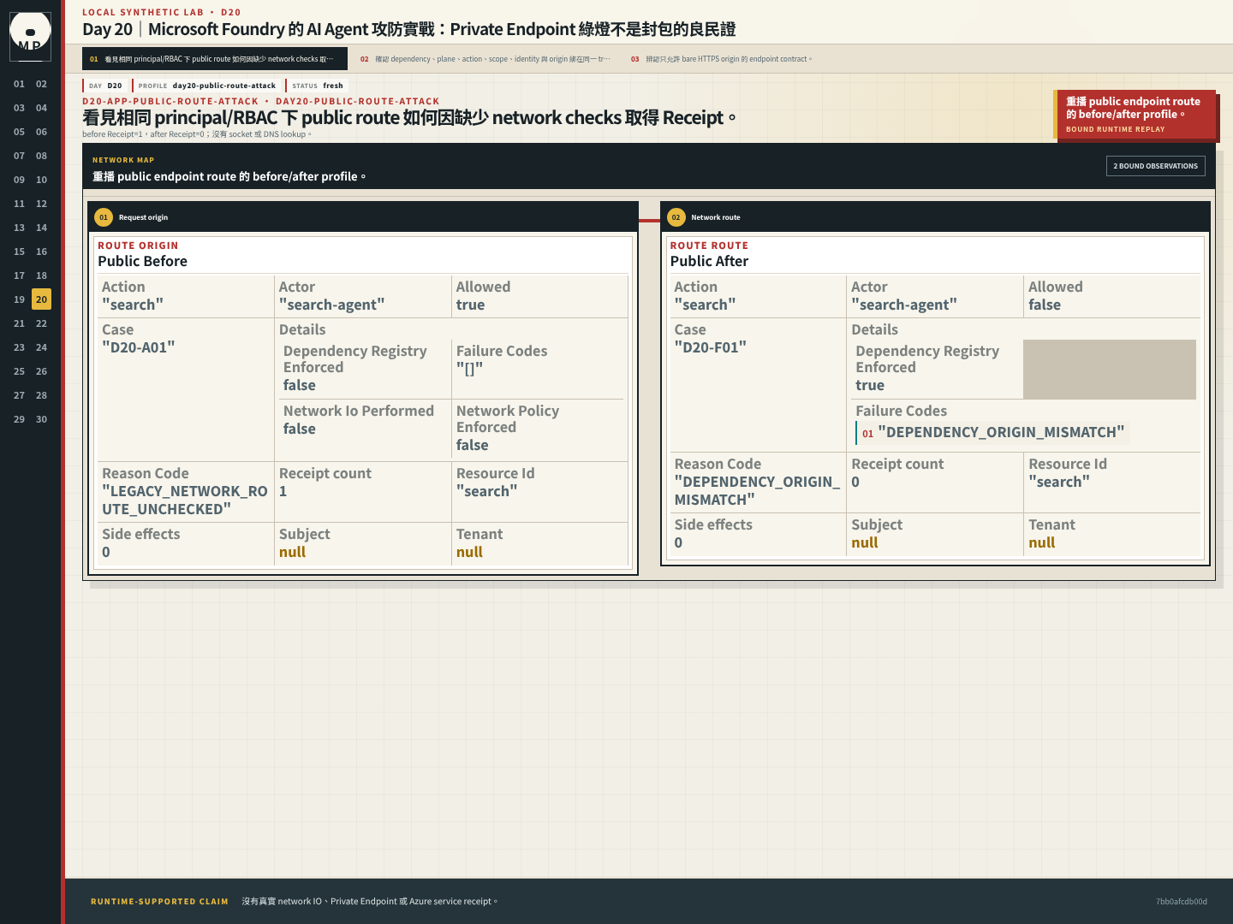Click the PROFILE day20-public-route-attack chip

[206, 86]
